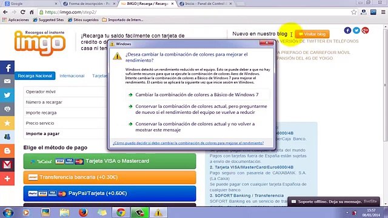
Task: Pay with PayPal/Tarjeta (+0.60€)
Action: 110,193
